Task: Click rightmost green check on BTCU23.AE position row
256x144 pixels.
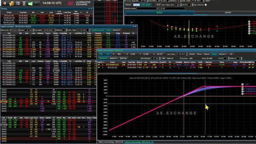Action: [253, 67]
